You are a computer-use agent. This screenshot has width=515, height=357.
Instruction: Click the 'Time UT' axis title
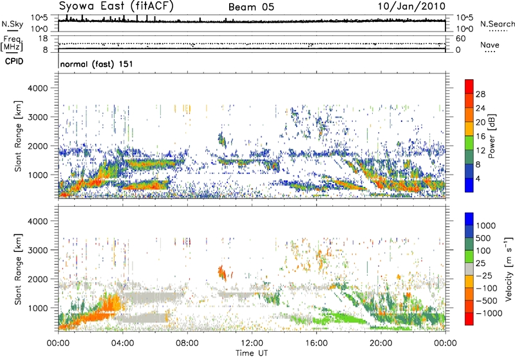point(252,353)
